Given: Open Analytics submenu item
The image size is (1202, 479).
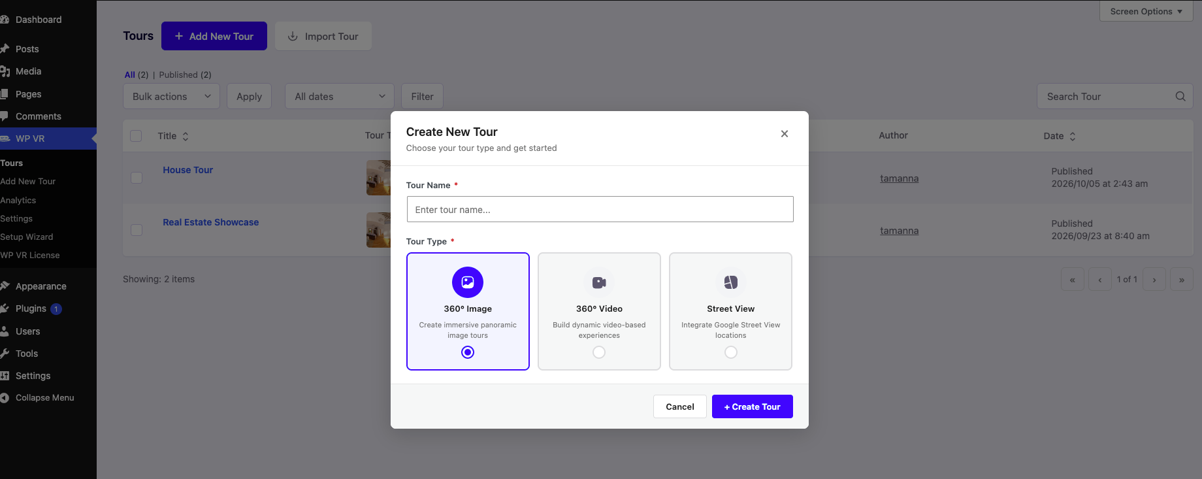Looking at the screenshot, I should (x=18, y=200).
